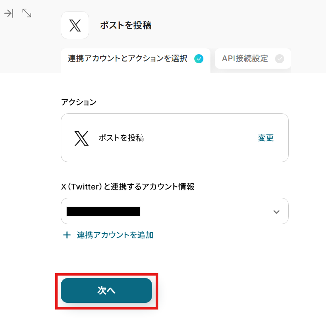The image size is (326, 319).
Task: Click the redacted account name in the dropdown
Action: 103,211
